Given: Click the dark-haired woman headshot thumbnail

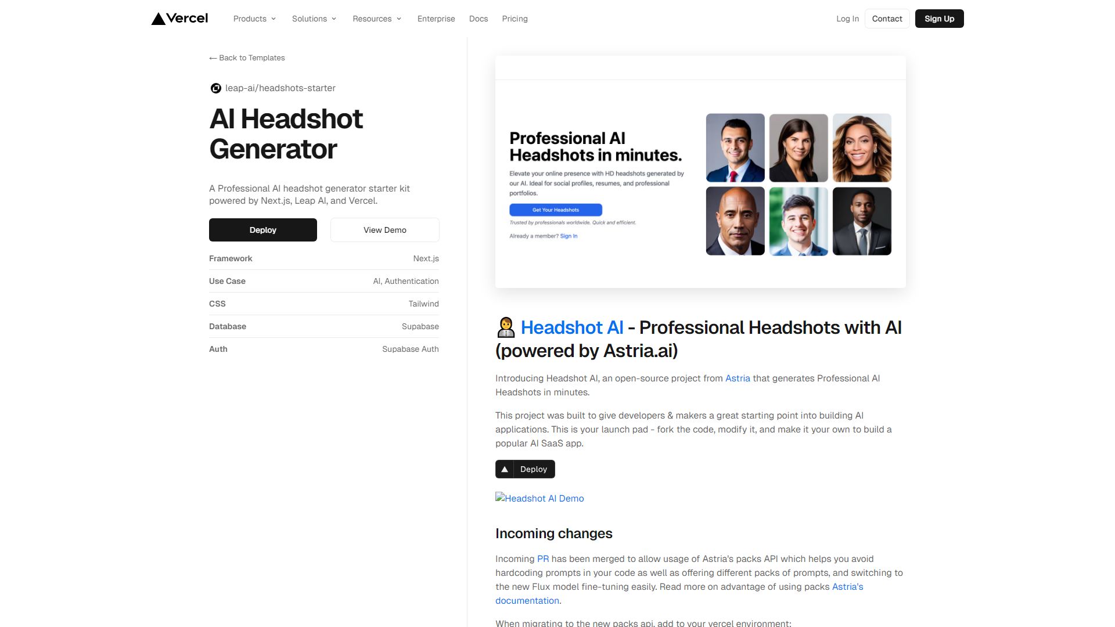Looking at the screenshot, I should coord(799,148).
